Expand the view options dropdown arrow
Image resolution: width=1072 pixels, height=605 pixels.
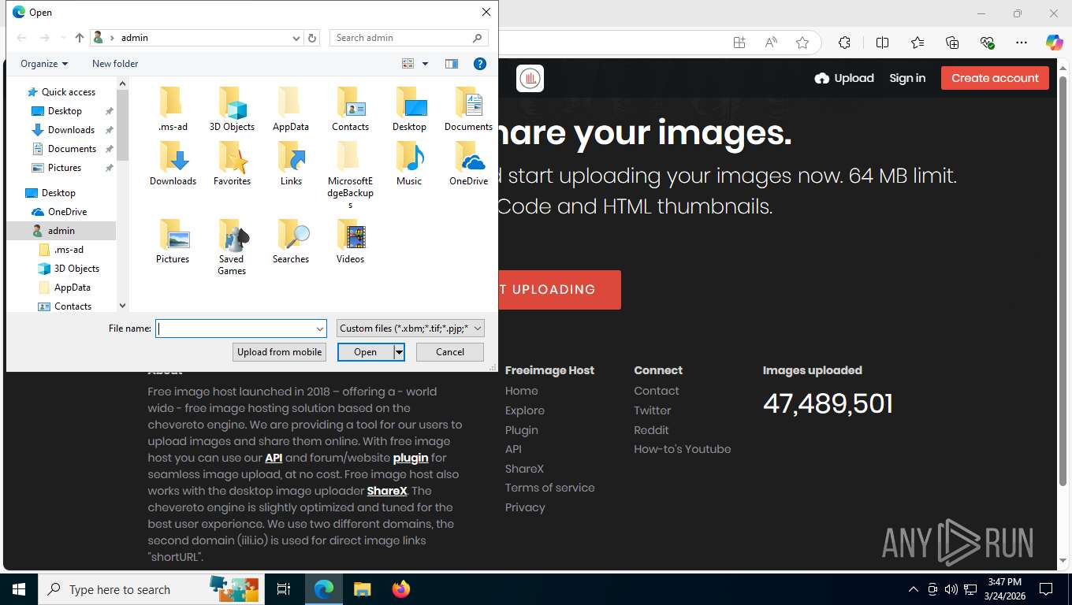coord(425,64)
